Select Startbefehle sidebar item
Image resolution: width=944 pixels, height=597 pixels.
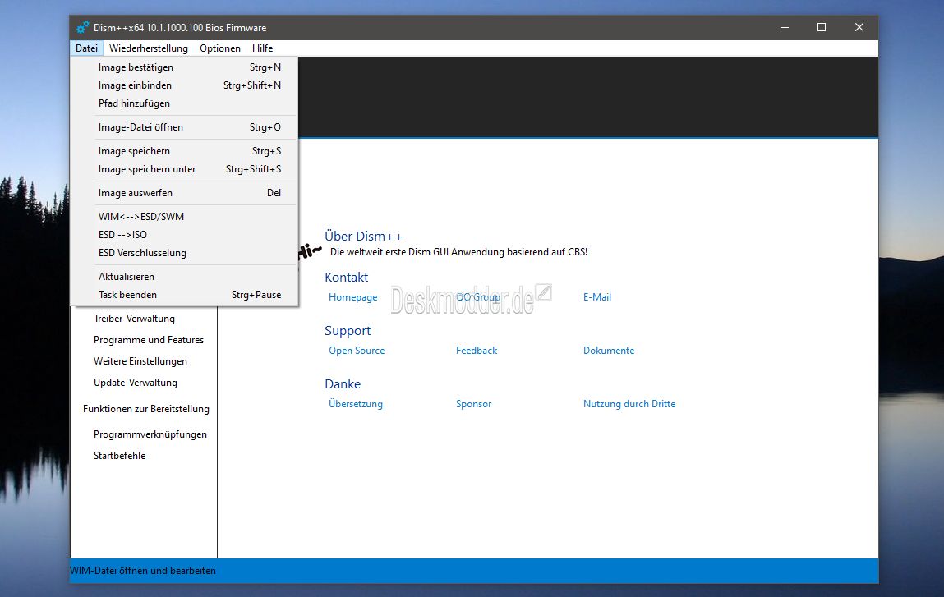pos(119,456)
